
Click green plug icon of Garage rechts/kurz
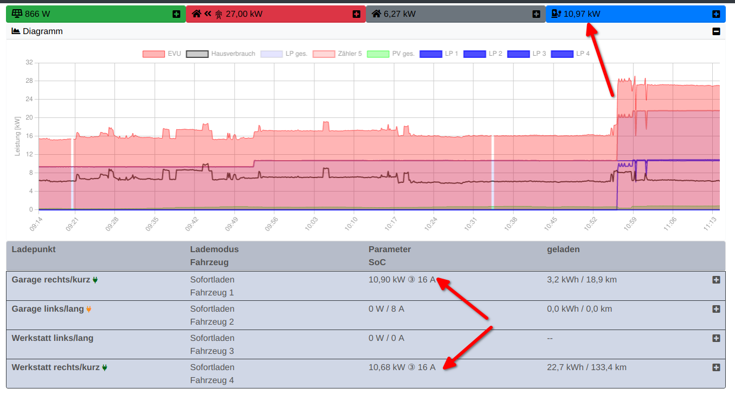coord(95,280)
